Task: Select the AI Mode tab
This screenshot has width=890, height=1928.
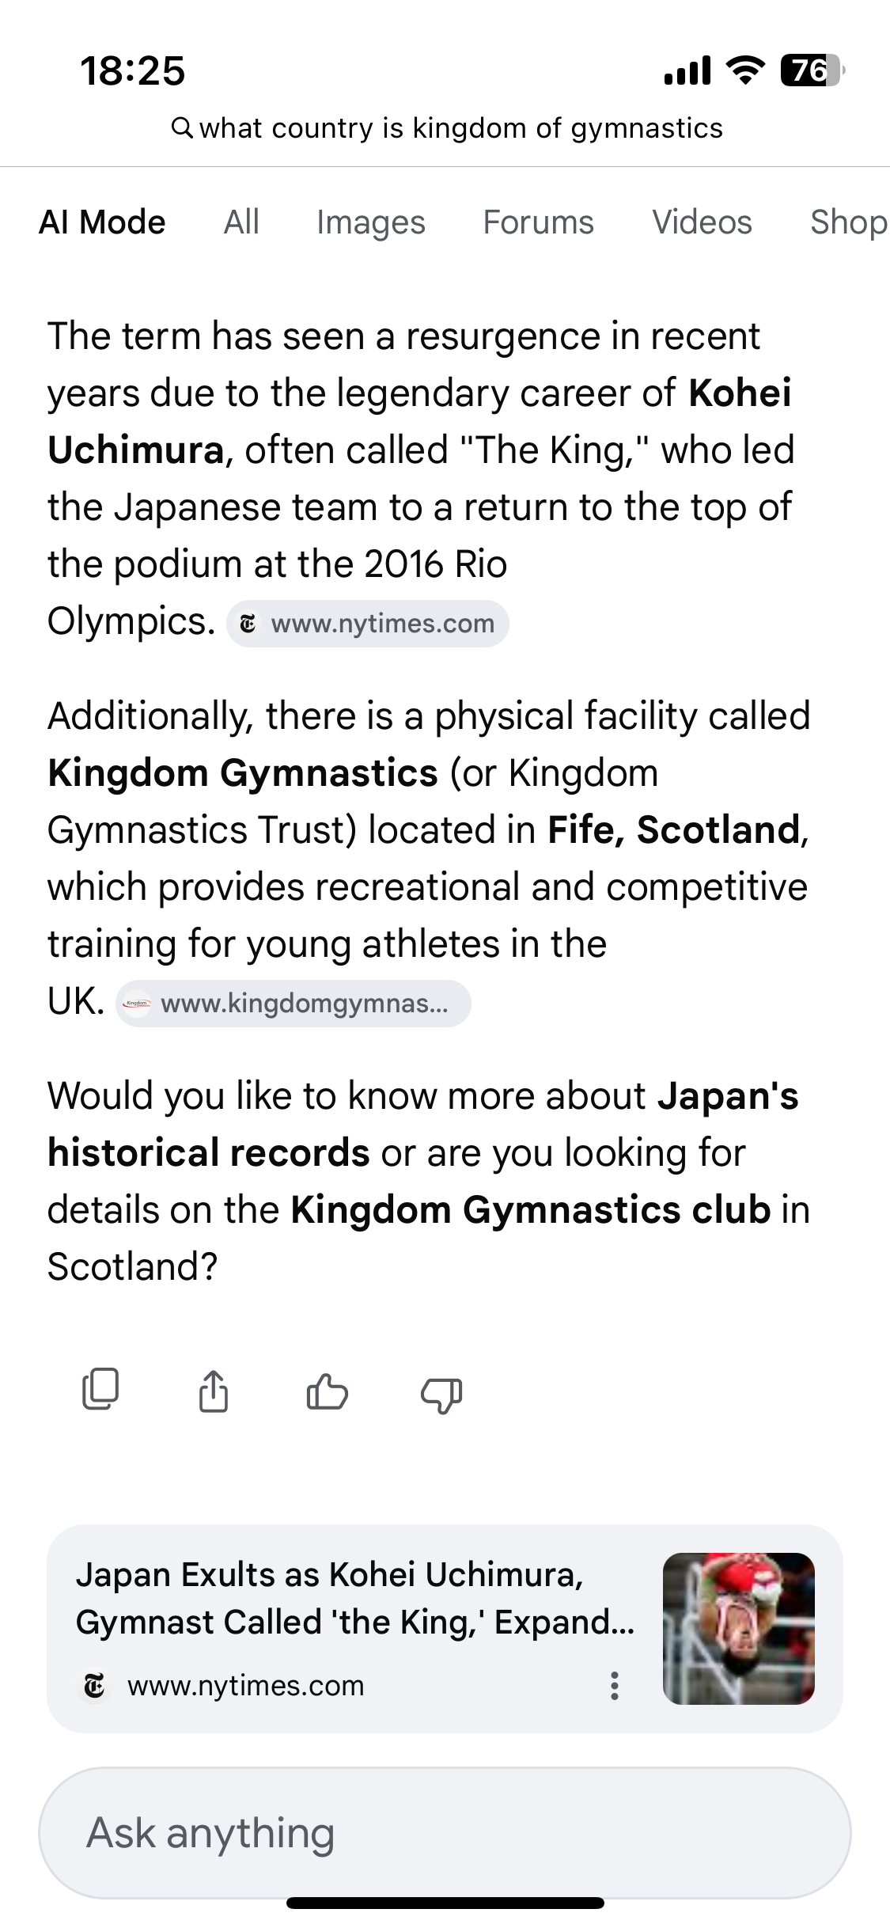Action: pyautogui.click(x=102, y=222)
